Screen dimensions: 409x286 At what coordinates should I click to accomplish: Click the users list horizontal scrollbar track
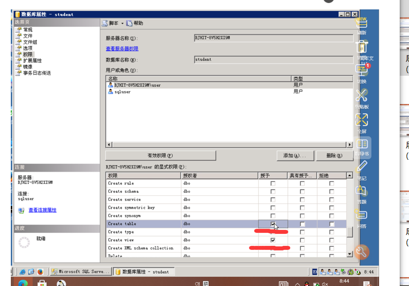(229, 145)
